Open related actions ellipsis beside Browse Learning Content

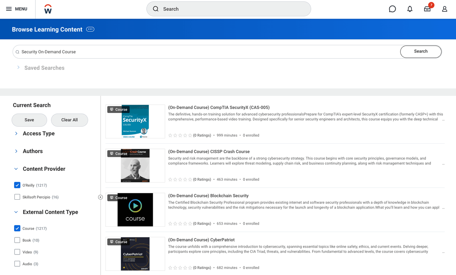point(90,29)
